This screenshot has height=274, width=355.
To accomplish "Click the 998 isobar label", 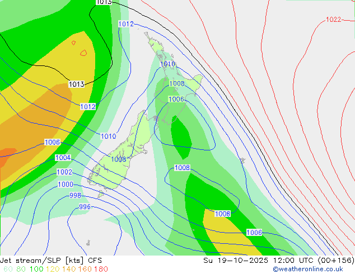I will click(75, 195).
